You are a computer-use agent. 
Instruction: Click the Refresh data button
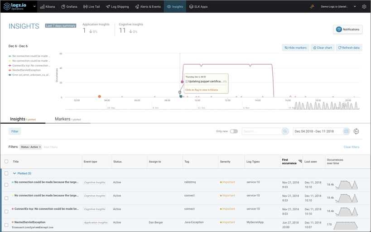(349, 48)
